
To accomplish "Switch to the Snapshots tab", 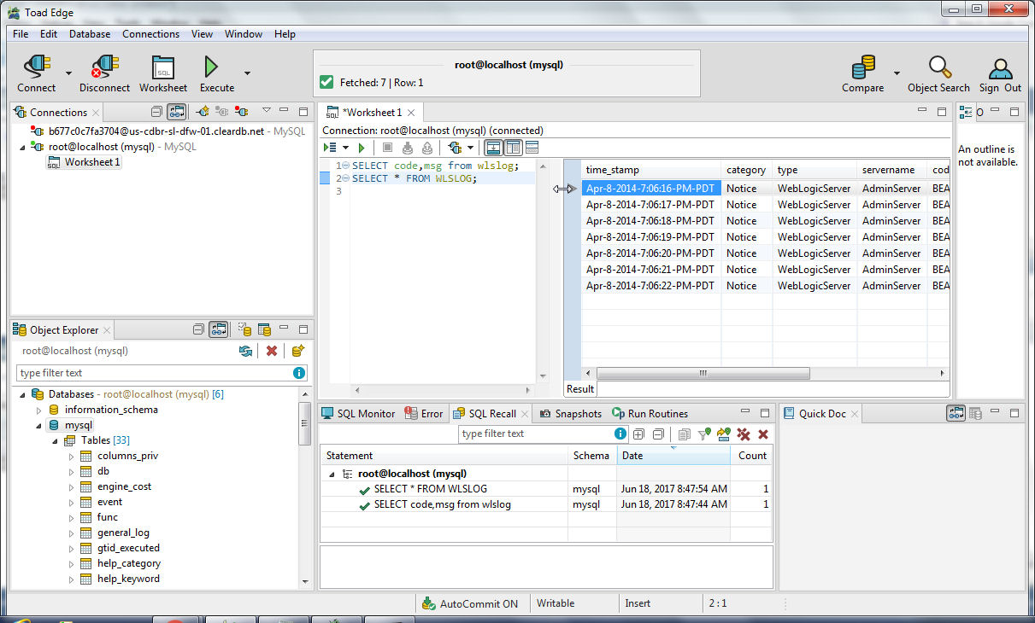I will pos(570,413).
